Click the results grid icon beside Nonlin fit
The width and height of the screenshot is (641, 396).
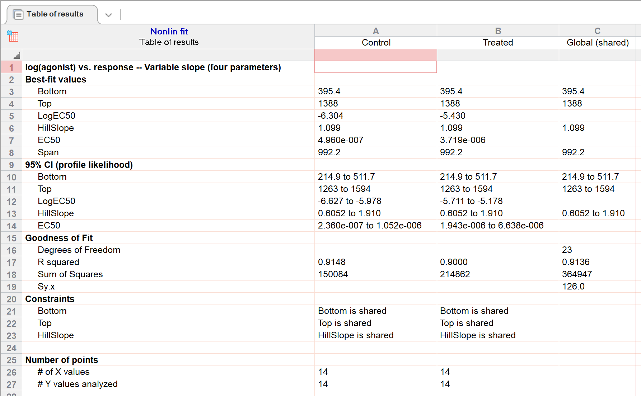tap(13, 36)
